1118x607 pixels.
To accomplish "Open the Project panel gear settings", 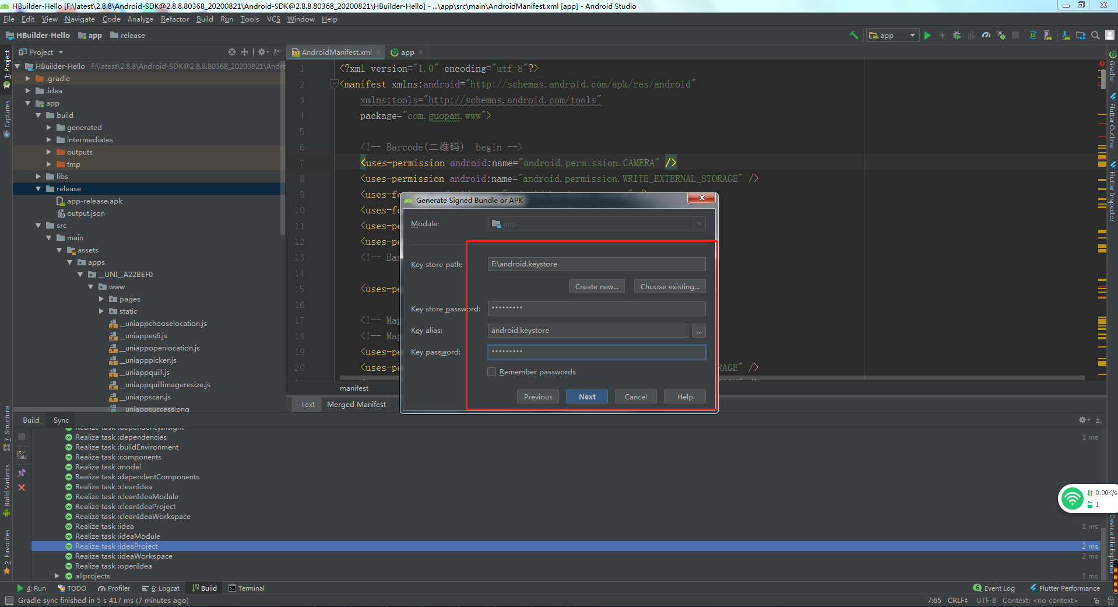I will pos(262,52).
